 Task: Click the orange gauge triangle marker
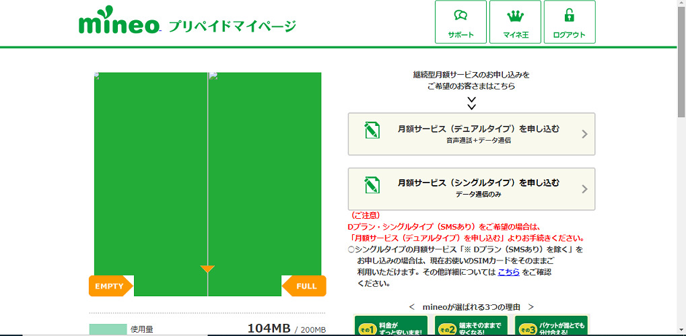207,269
